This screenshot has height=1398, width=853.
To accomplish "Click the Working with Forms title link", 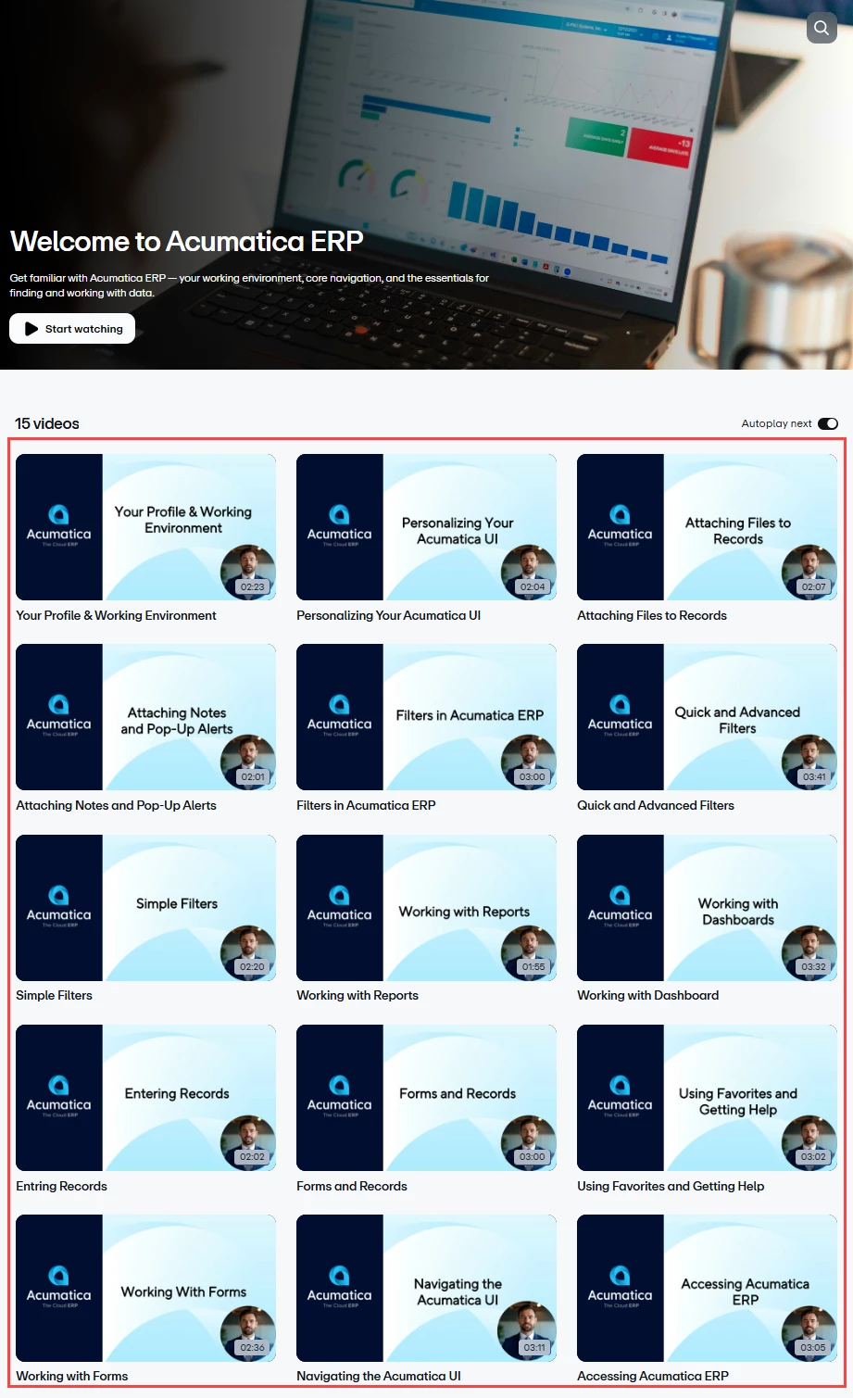I will pyautogui.click(x=71, y=1376).
